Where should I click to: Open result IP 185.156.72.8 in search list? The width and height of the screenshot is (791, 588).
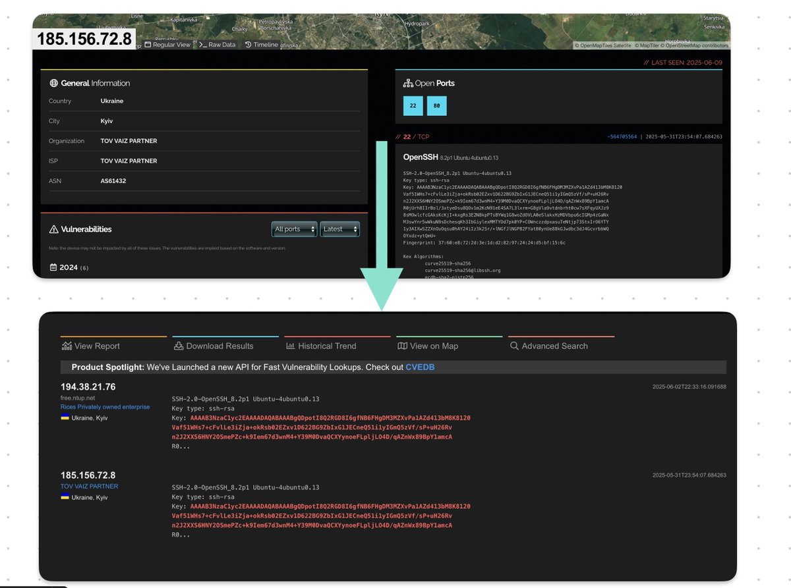click(88, 475)
